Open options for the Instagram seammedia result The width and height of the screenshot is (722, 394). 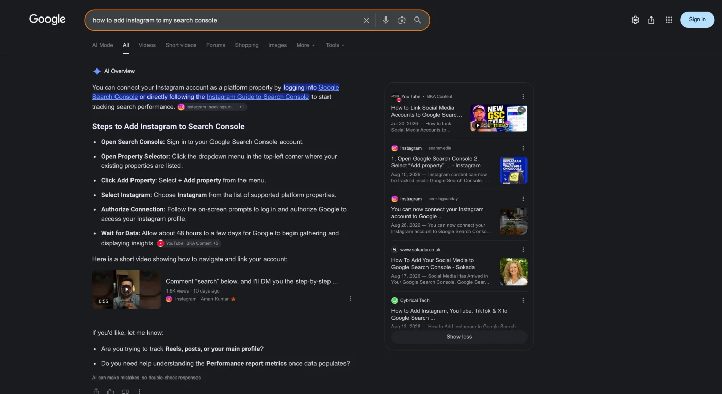coord(523,148)
